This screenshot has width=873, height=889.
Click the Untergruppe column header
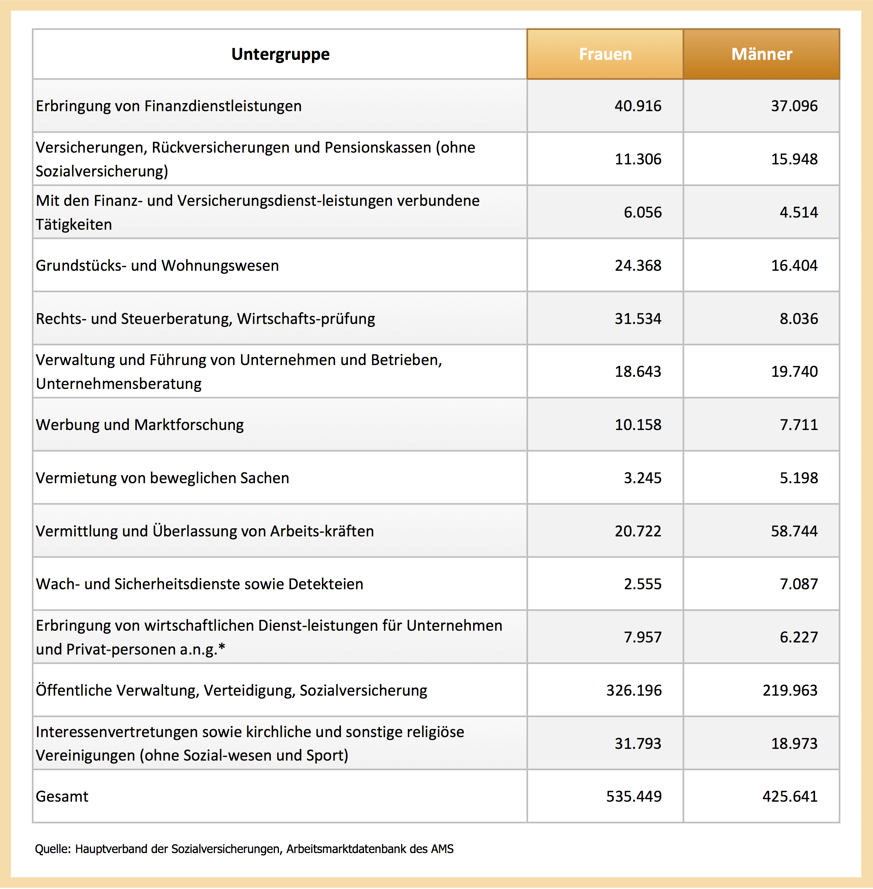tap(280, 54)
